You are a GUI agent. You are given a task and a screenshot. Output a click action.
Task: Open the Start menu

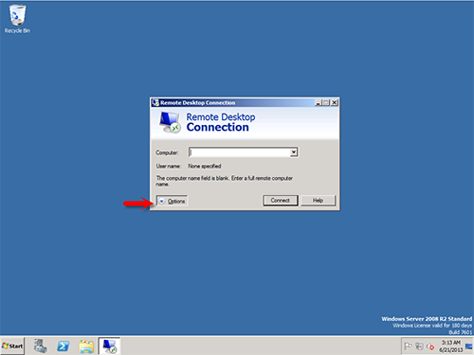pyautogui.click(x=12, y=346)
